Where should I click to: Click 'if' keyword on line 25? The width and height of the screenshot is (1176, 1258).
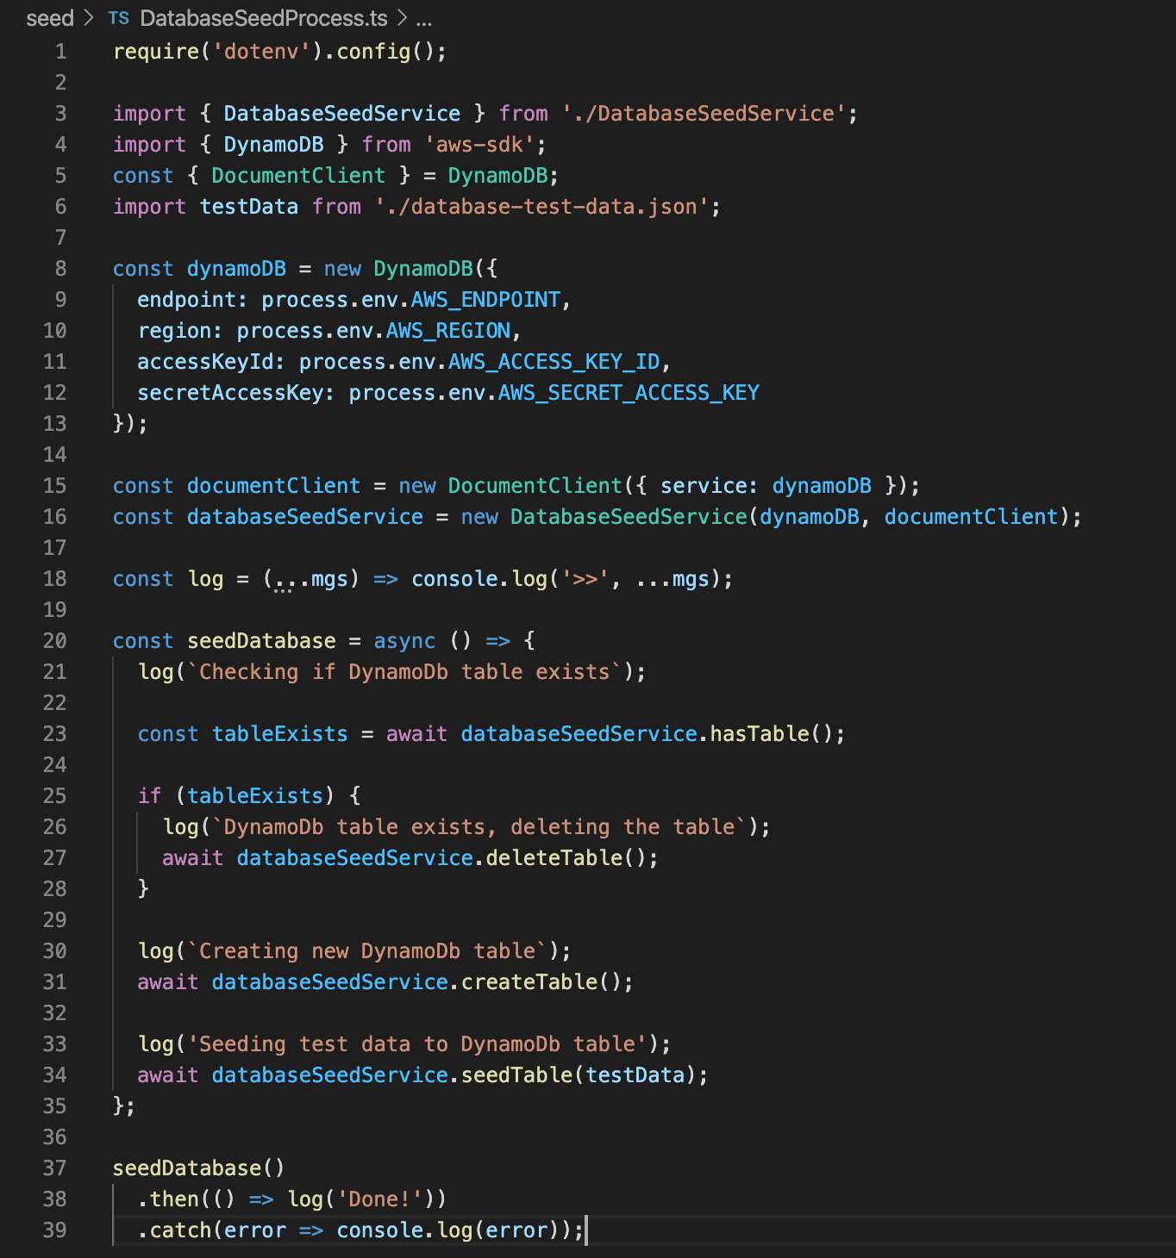pyautogui.click(x=150, y=796)
